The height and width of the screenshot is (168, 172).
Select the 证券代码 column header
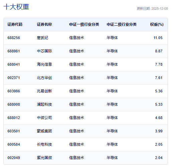[15, 24]
